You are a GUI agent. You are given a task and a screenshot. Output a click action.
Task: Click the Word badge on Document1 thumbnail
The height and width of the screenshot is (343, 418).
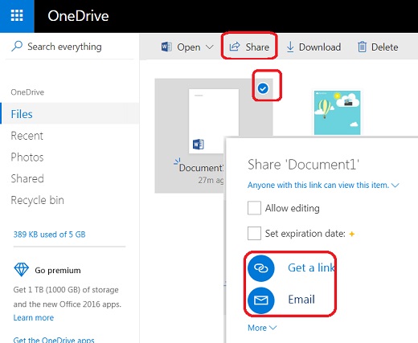click(x=199, y=145)
